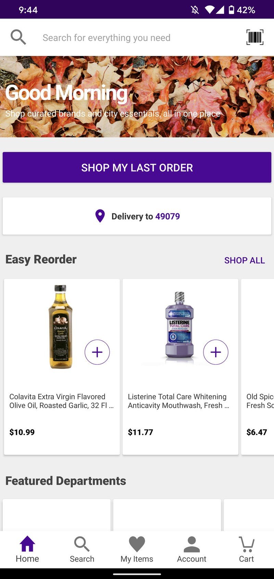274x579 pixels.
Task: Open My Items heart tab
Action: click(137, 550)
